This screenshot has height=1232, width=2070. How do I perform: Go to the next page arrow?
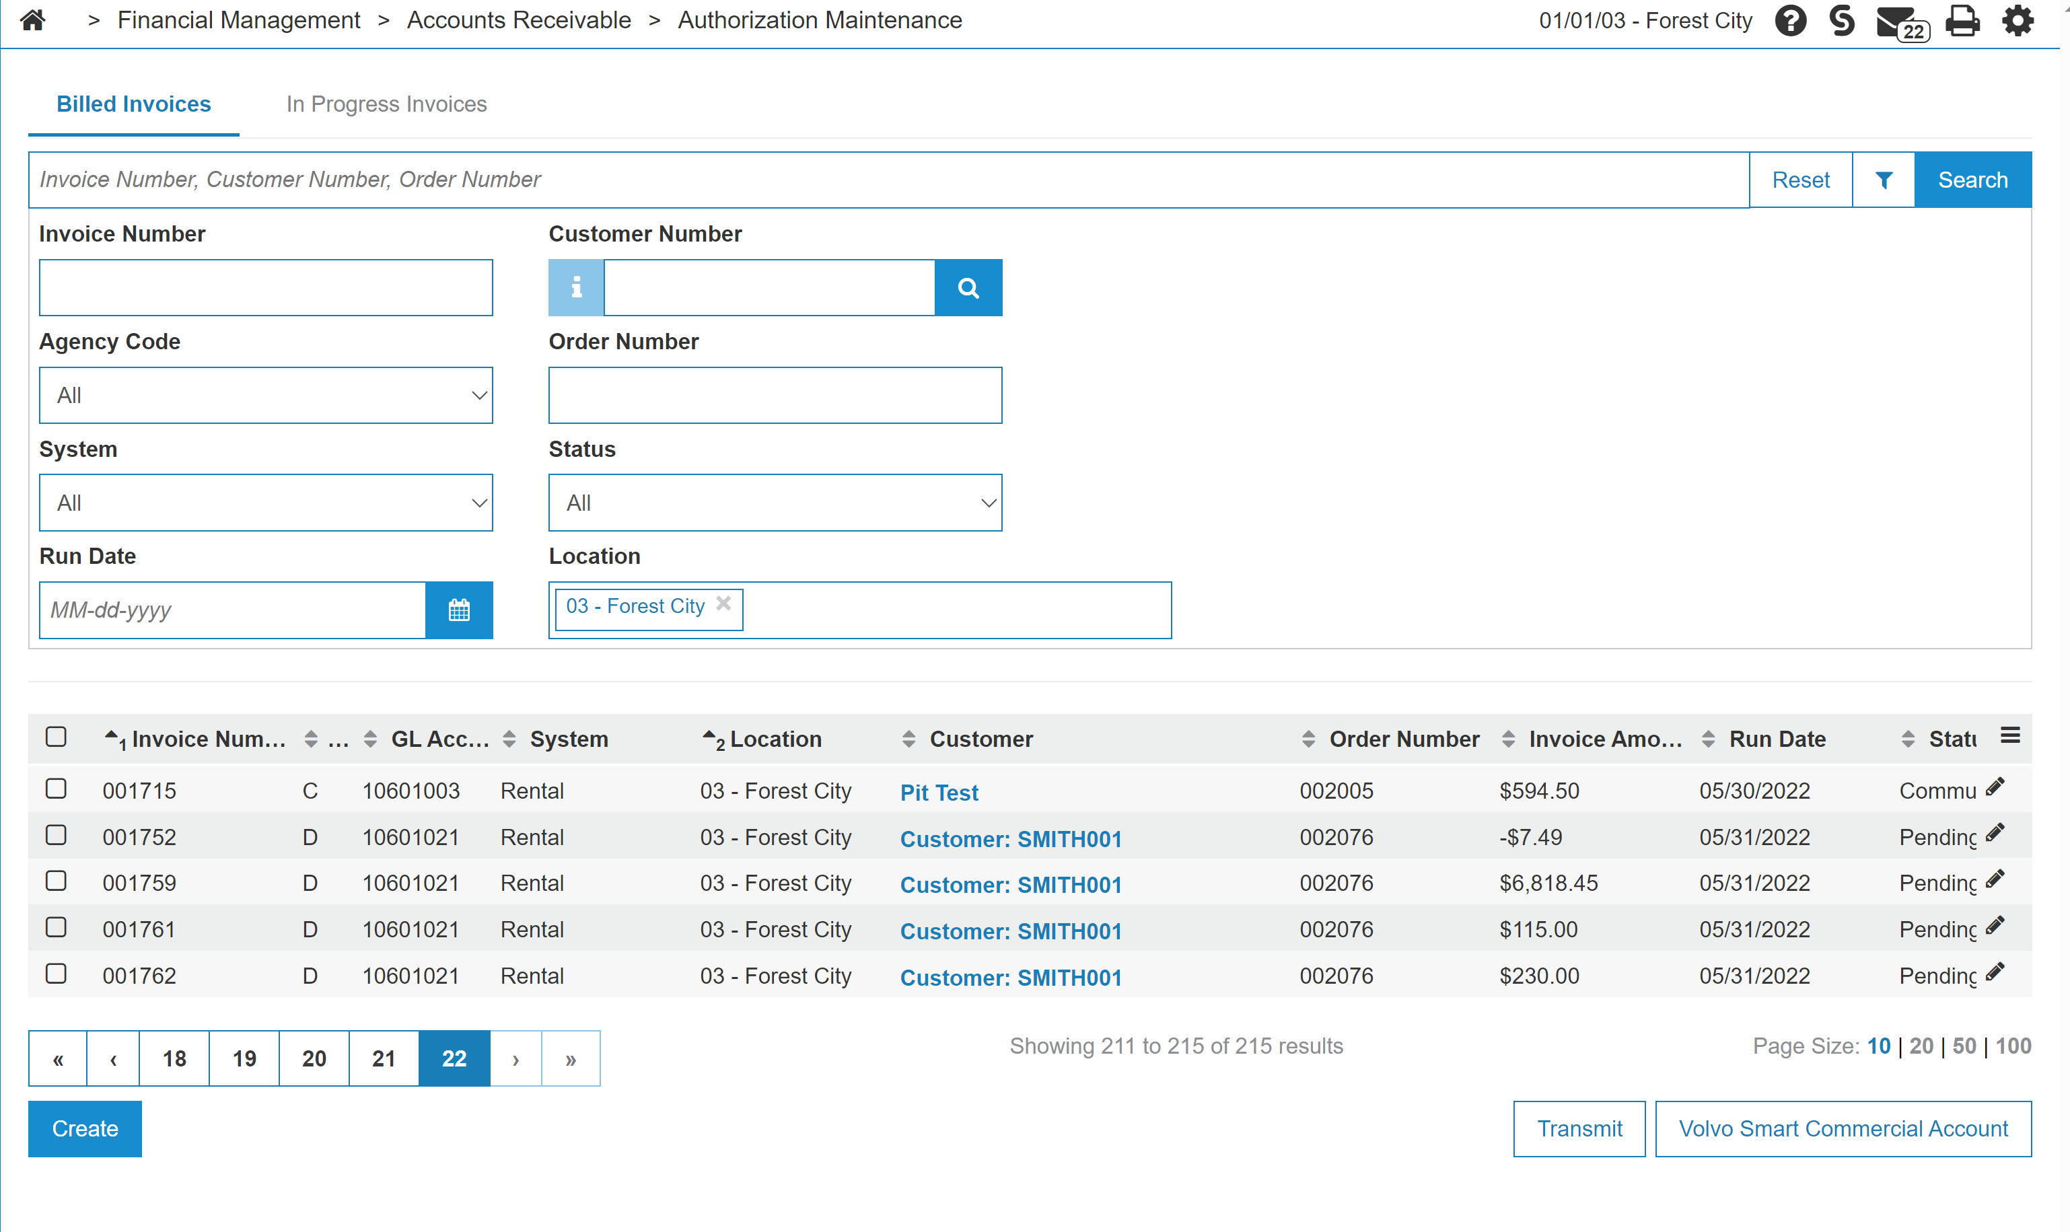515,1058
